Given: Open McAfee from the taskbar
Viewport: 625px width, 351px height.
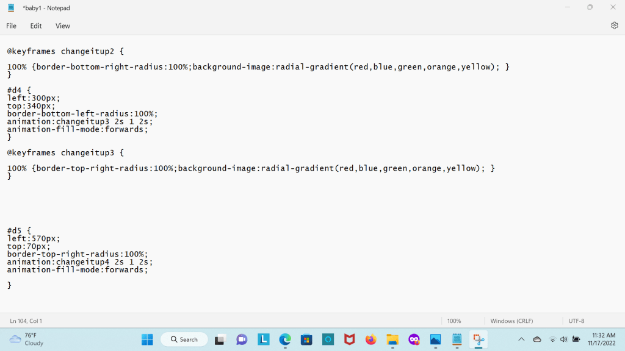Looking at the screenshot, I should coord(349,339).
